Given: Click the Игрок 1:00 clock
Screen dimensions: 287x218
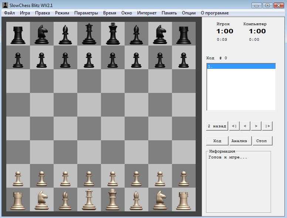Looking at the screenshot, I should point(225,31).
